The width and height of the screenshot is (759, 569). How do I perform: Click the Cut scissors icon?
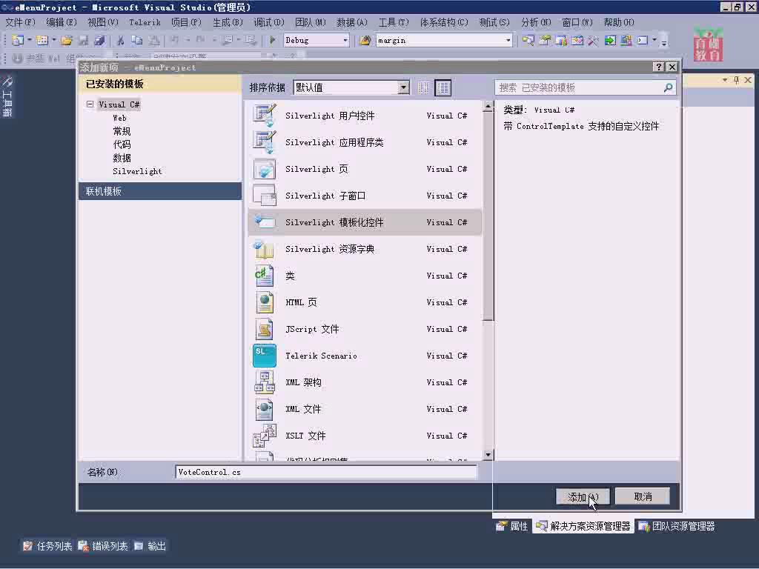(x=121, y=40)
